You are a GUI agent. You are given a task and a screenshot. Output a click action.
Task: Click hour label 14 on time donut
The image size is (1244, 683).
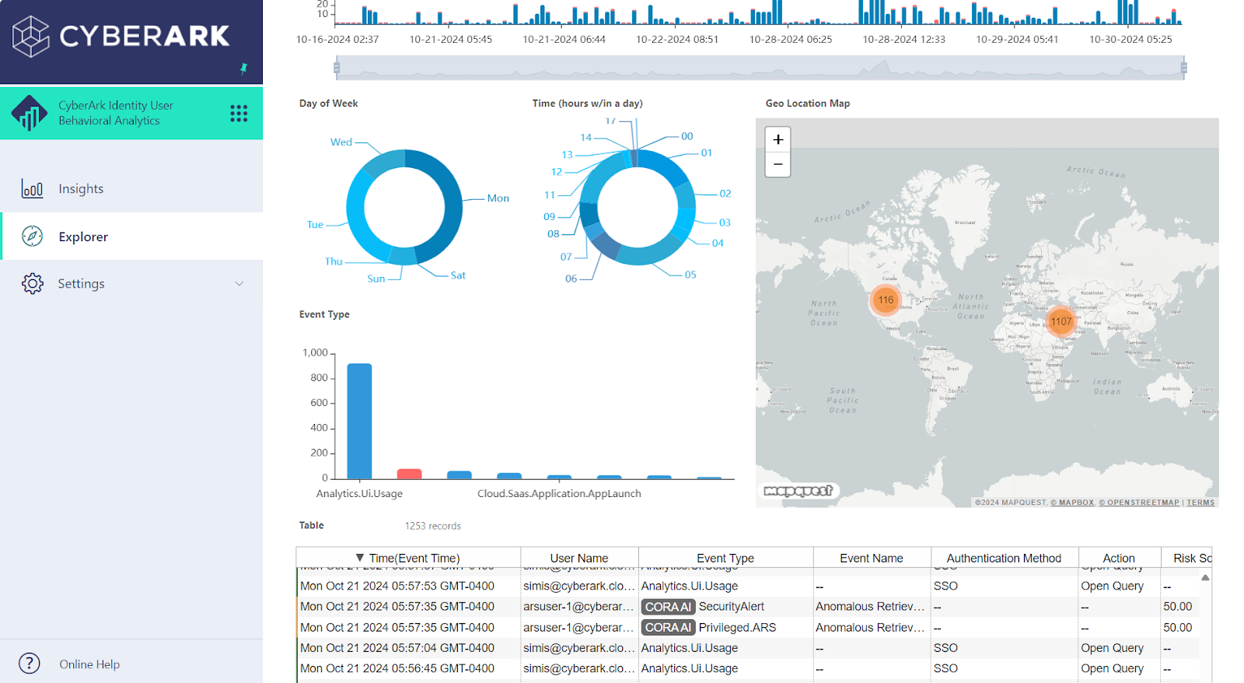(x=586, y=138)
